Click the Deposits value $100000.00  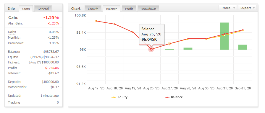pyautogui.click(x=50, y=82)
